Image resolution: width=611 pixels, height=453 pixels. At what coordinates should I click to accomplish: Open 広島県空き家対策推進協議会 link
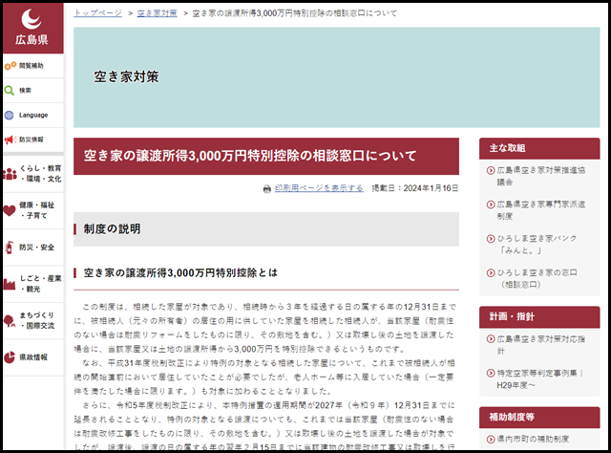coord(541,176)
